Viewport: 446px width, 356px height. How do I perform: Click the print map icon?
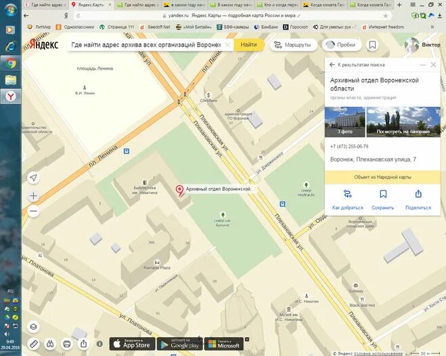coord(67,344)
